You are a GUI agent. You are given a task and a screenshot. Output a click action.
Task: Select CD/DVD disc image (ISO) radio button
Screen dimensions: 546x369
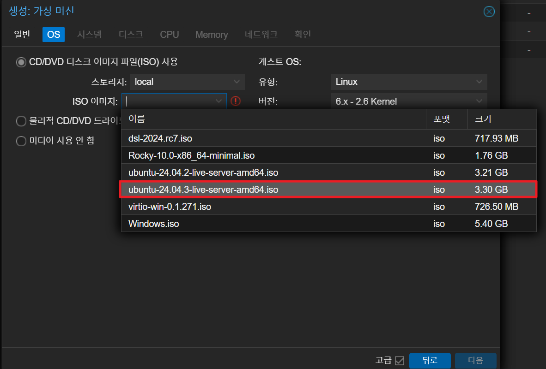(x=21, y=62)
